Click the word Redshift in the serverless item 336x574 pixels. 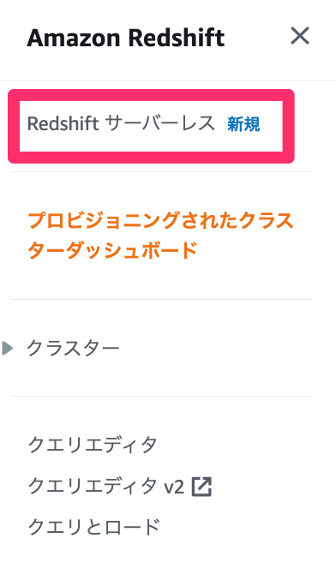tap(63, 123)
